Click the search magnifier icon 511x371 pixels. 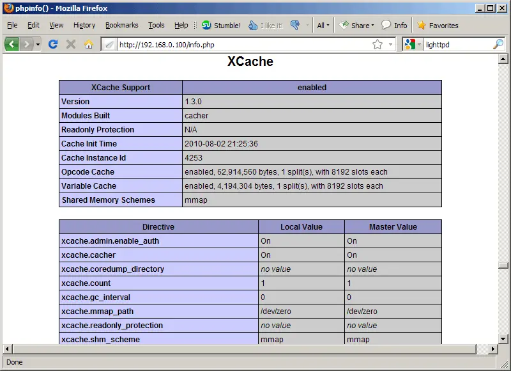pyautogui.click(x=498, y=44)
